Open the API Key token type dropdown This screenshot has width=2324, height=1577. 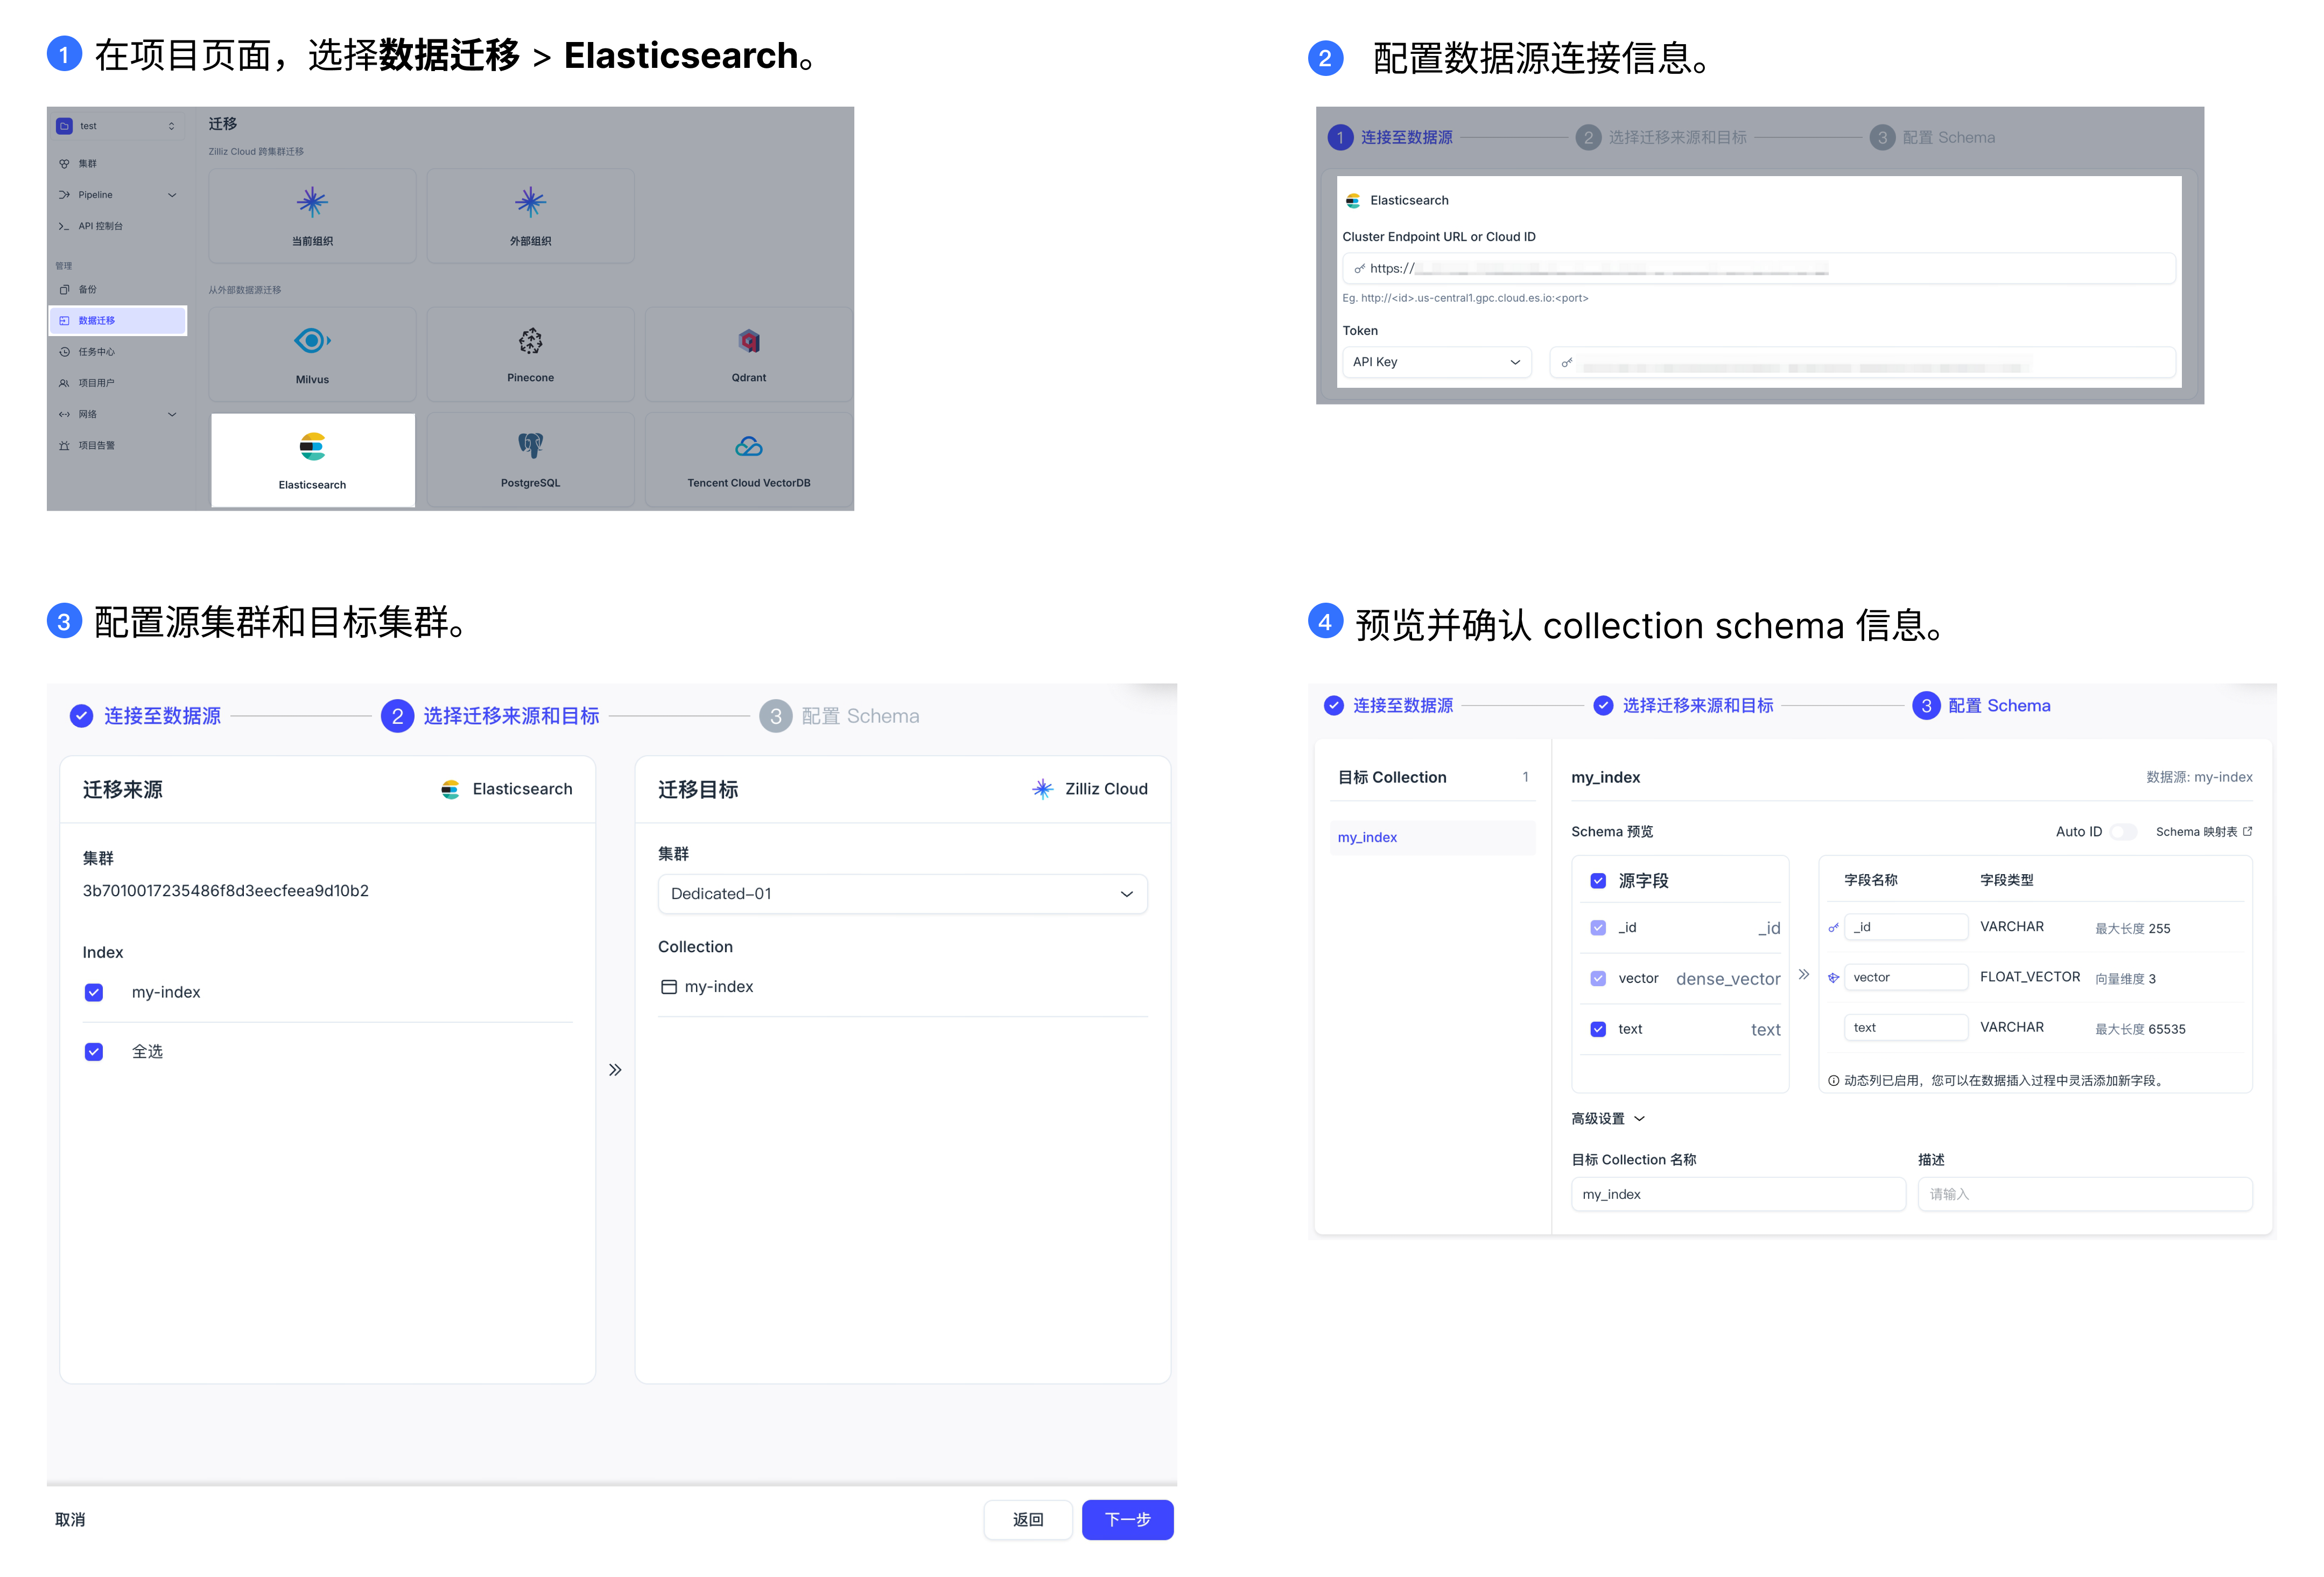1436,362
